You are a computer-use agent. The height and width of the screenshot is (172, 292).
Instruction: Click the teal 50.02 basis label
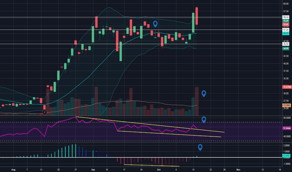pos(286,33)
